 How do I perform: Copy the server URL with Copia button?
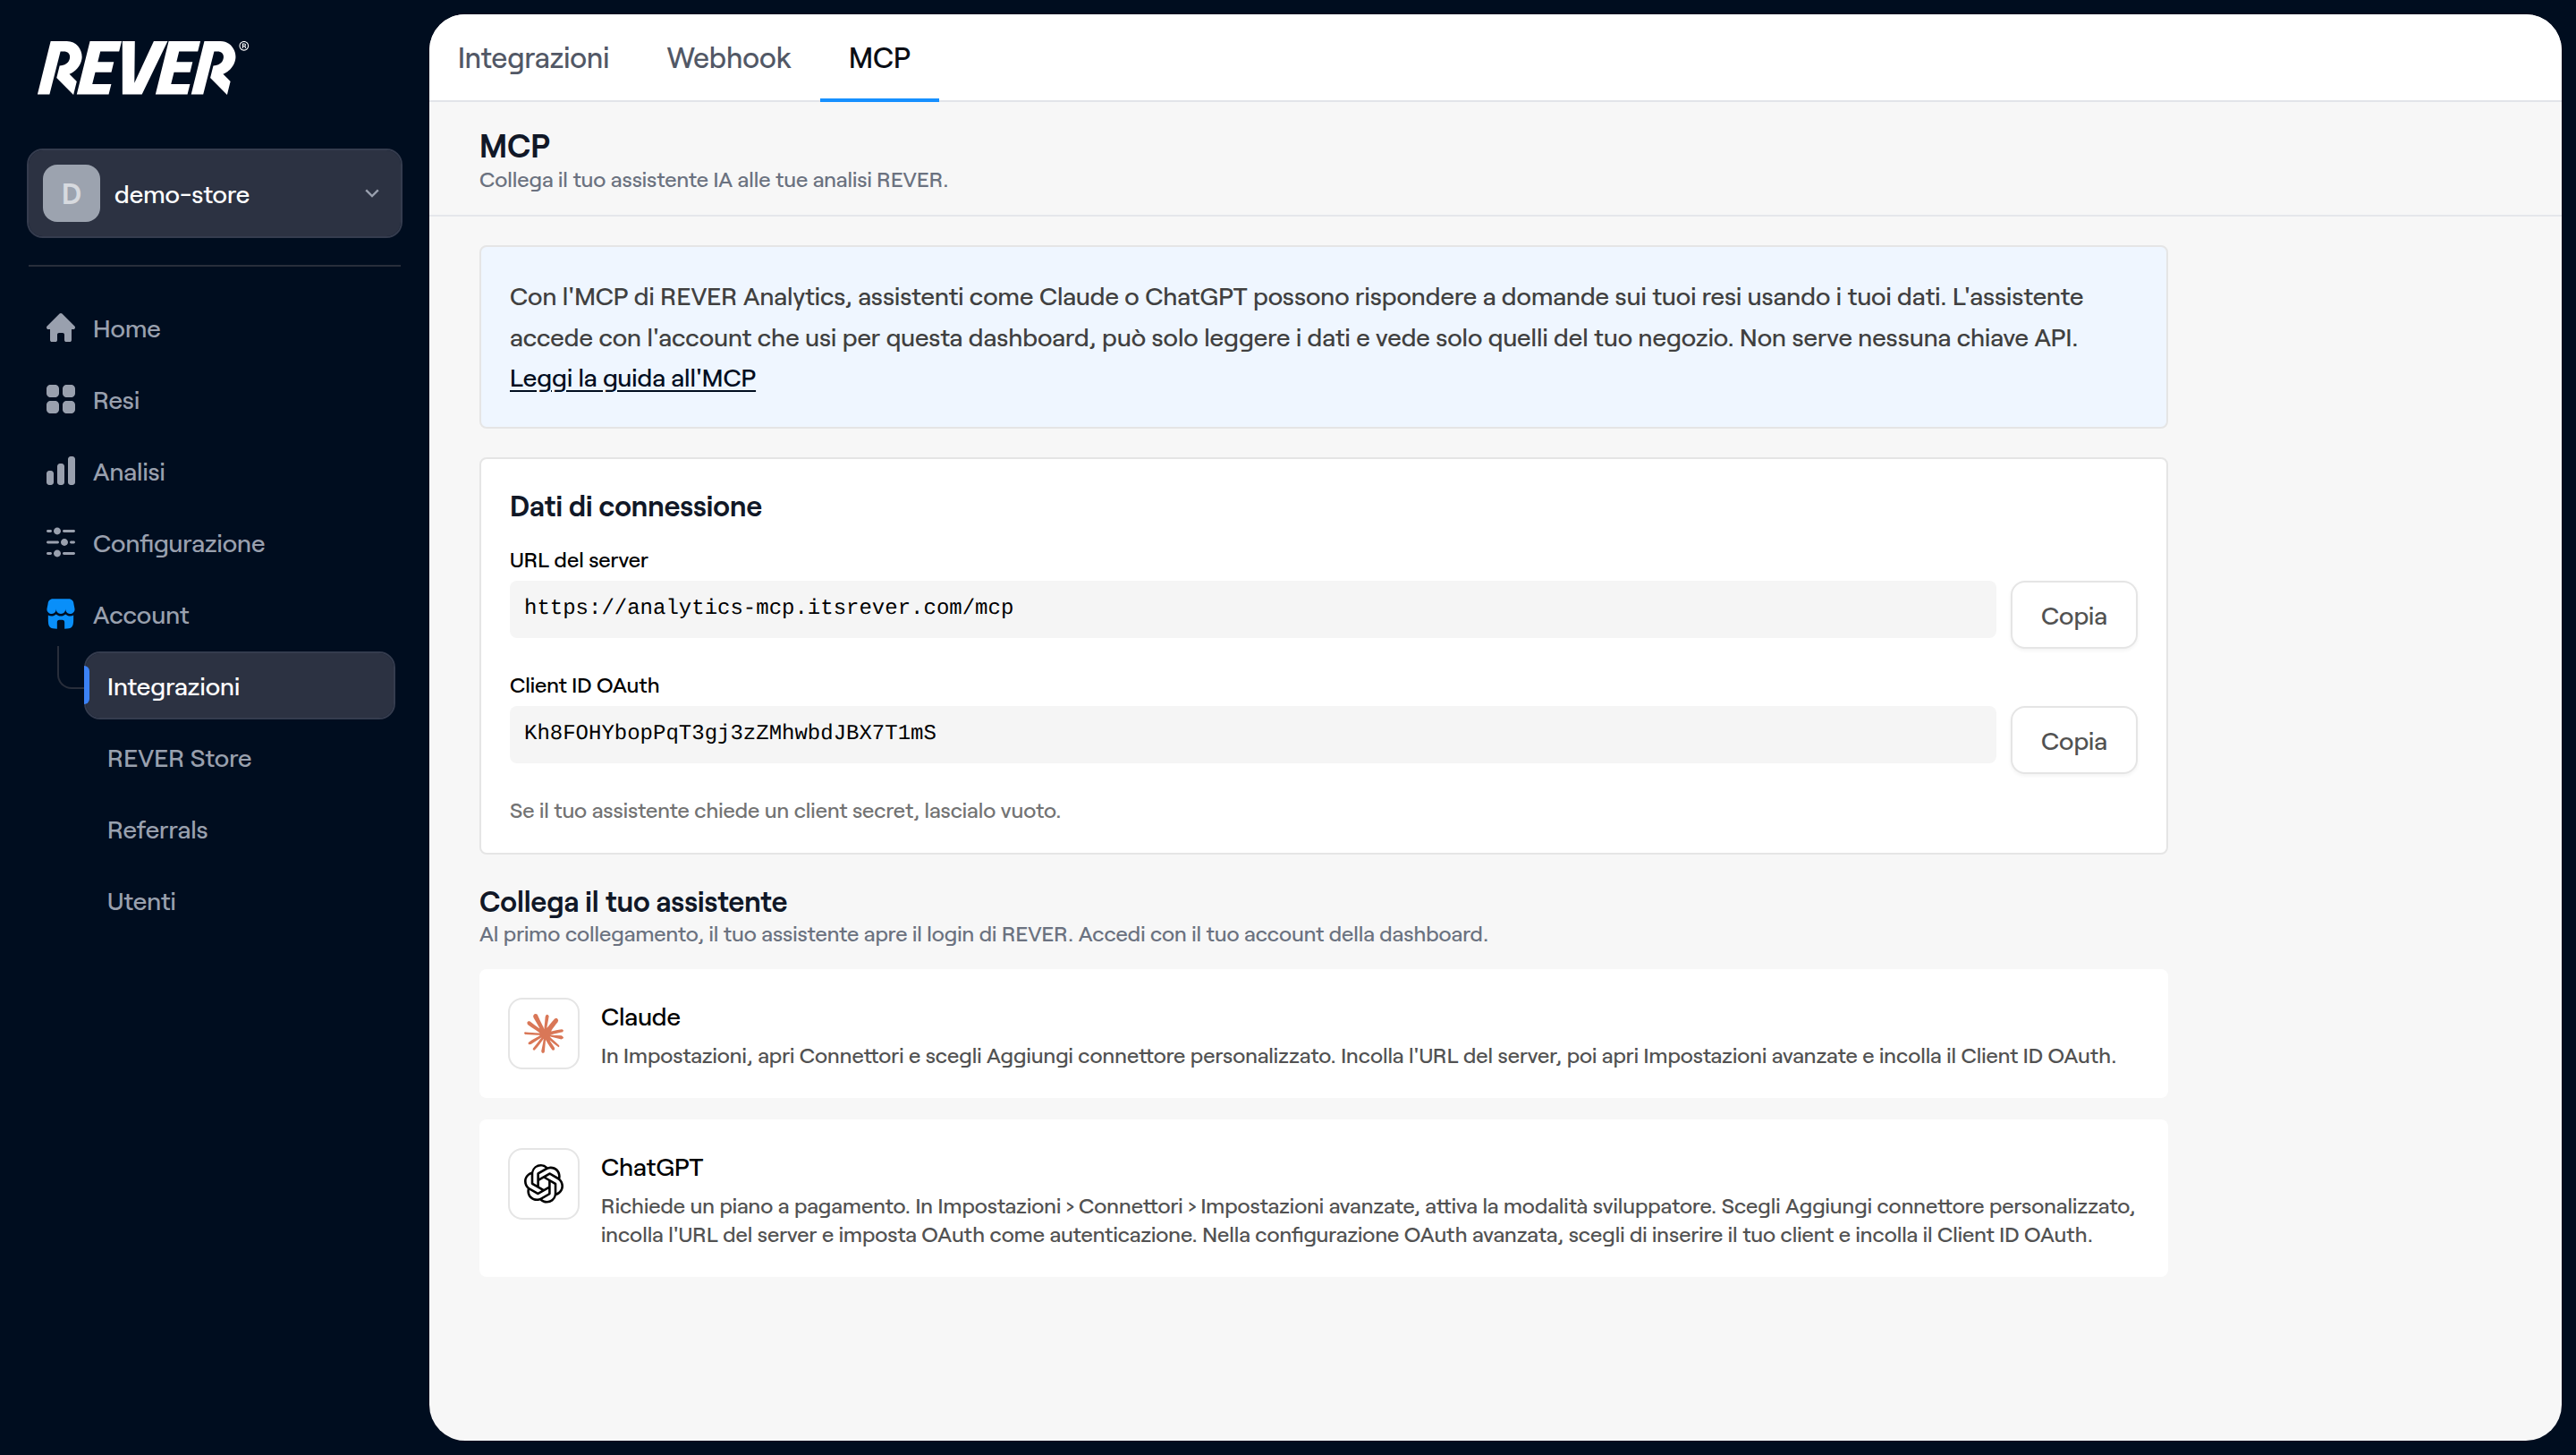[x=2073, y=616]
